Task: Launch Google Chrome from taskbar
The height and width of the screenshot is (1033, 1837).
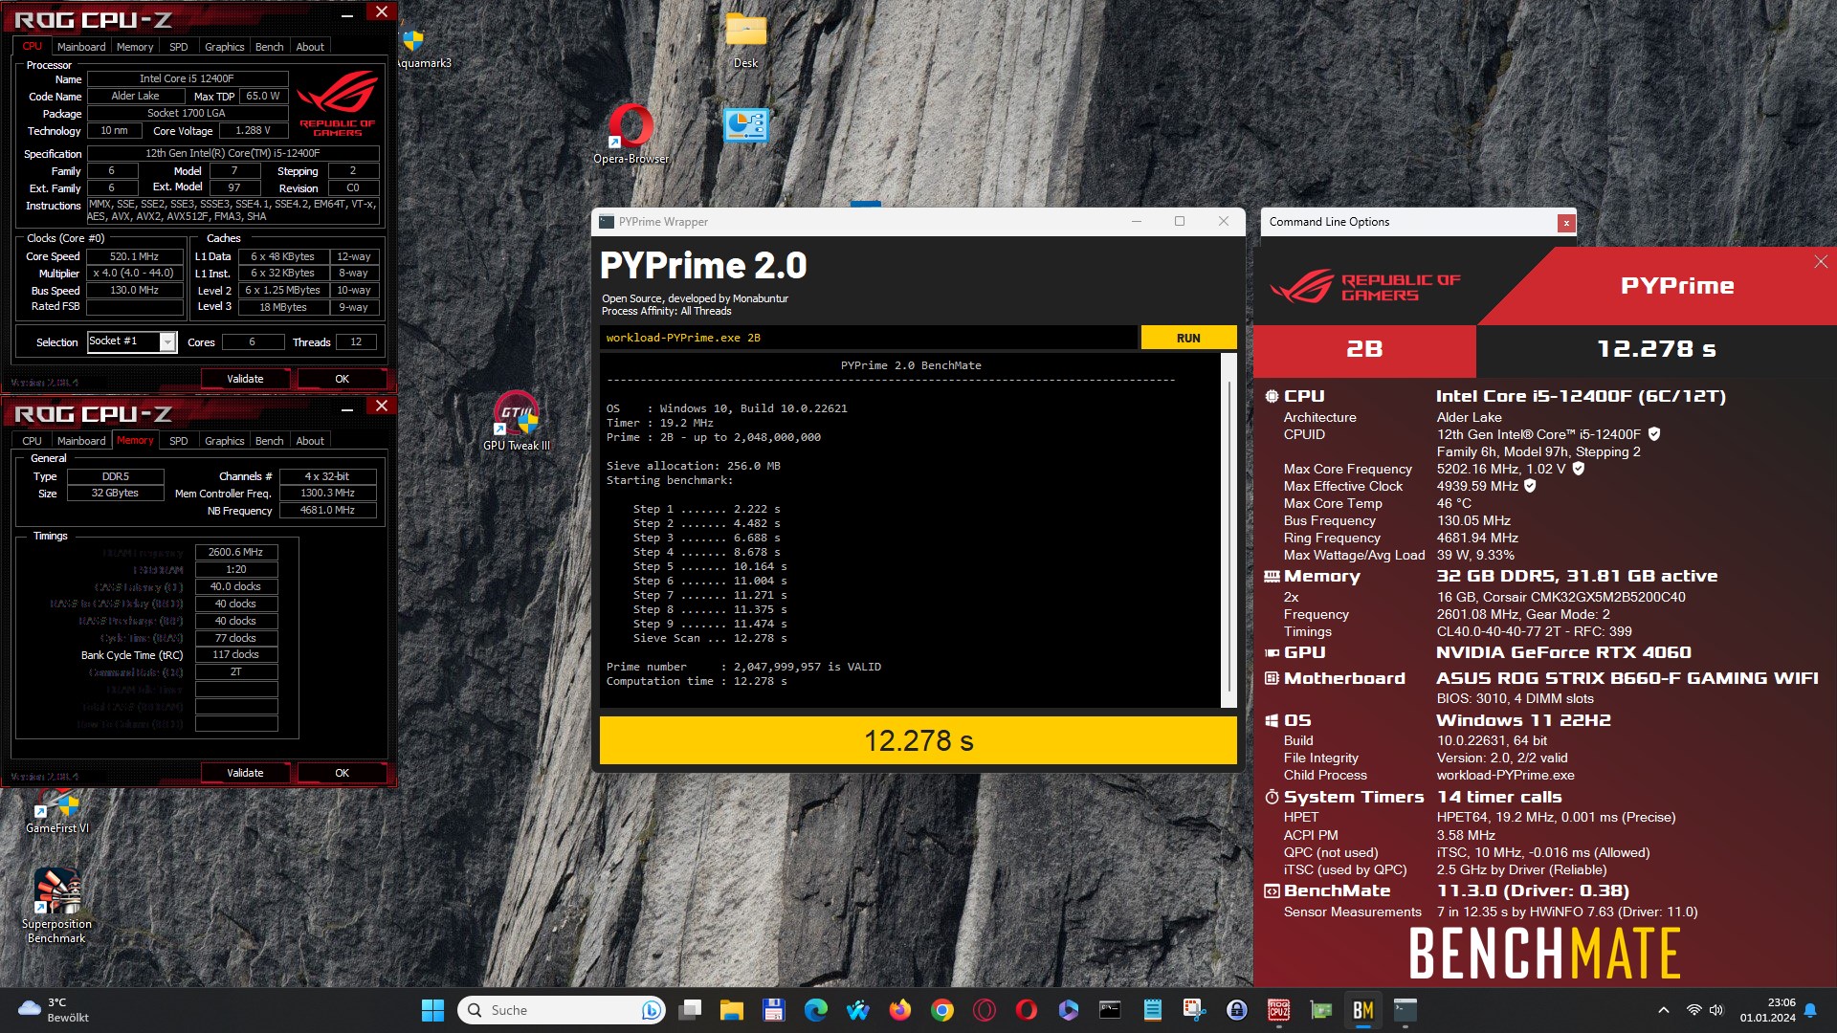Action: click(942, 1010)
